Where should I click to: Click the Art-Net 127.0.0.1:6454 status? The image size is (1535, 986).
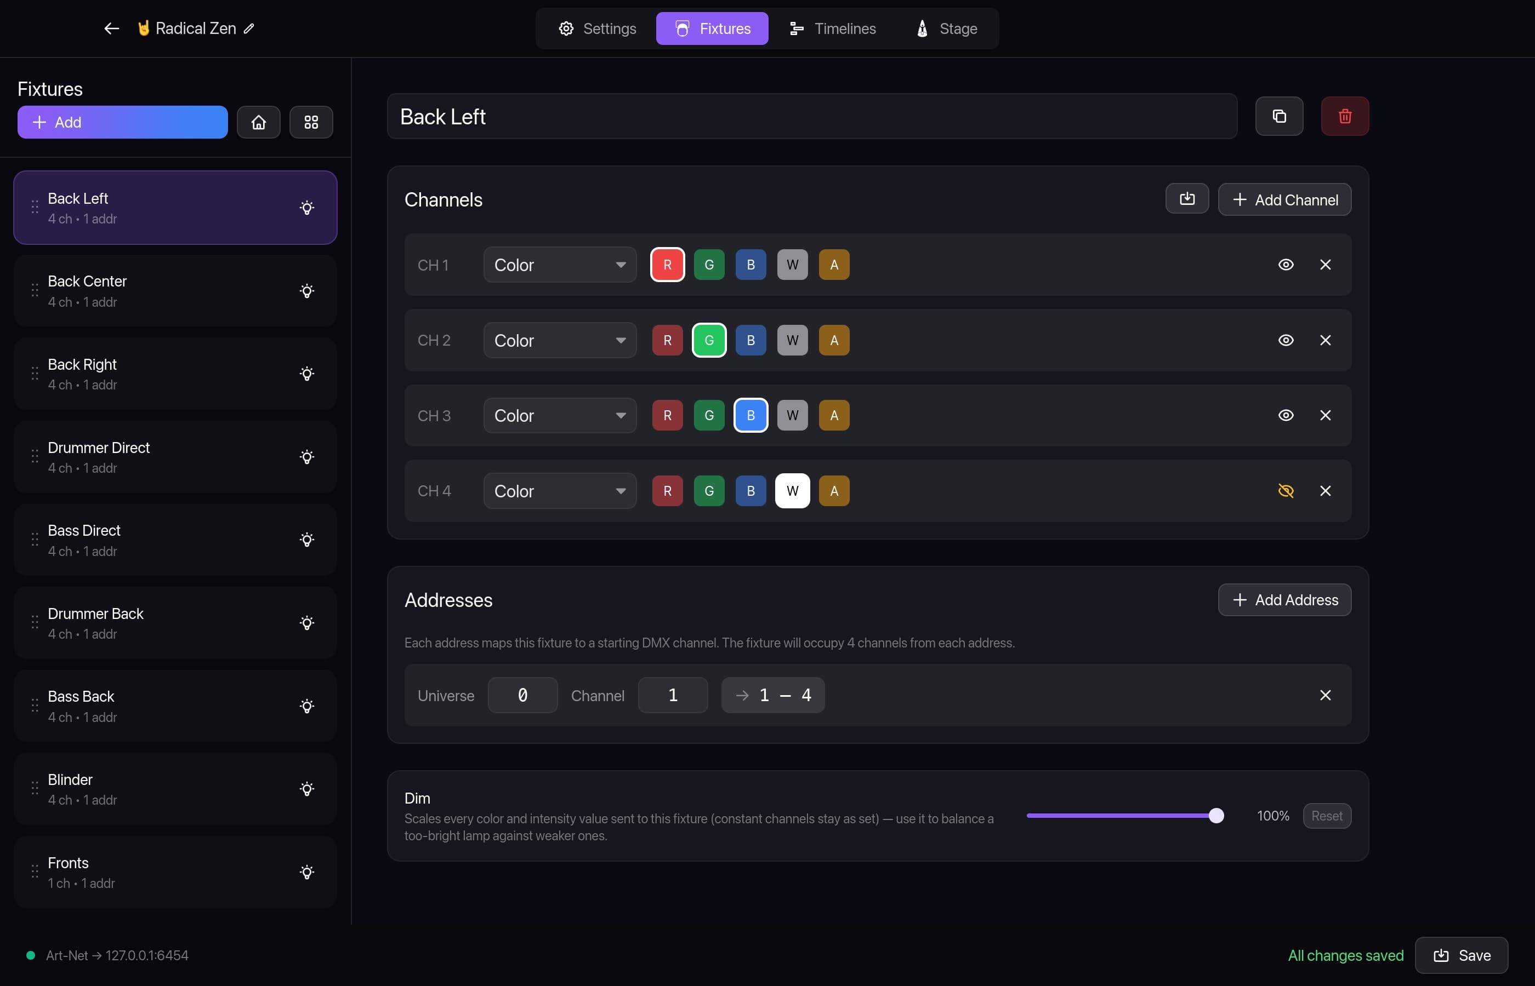click(x=107, y=955)
